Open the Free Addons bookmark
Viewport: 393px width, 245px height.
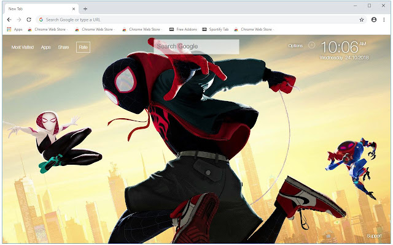click(x=183, y=29)
